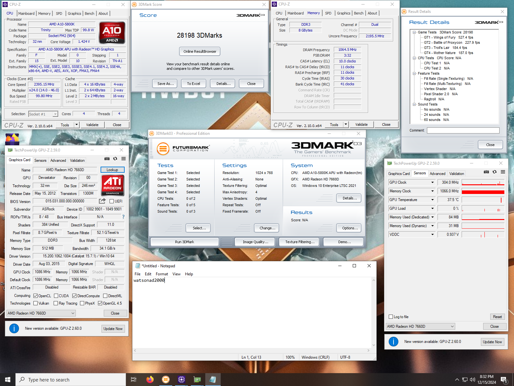Switch to Mainboard tab in left CPU-Z
The image size is (514, 386).
(x=26, y=14)
